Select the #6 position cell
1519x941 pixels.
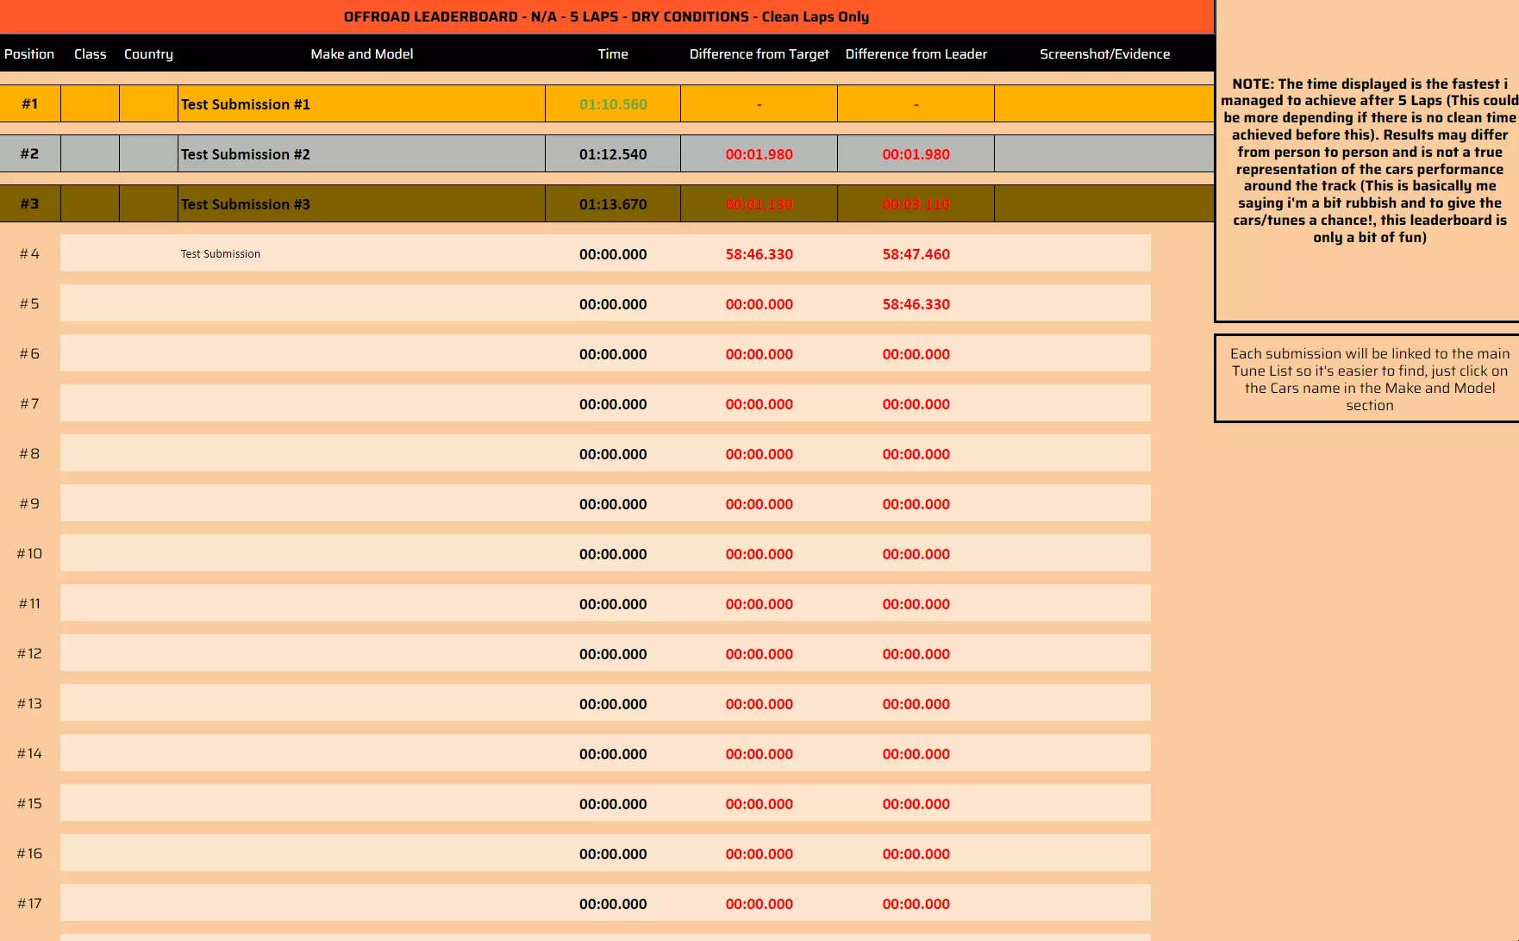[30, 354]
